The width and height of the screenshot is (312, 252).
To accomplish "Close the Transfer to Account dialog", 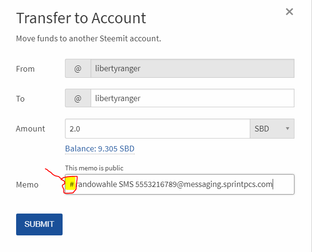I will tap(289, 12).
